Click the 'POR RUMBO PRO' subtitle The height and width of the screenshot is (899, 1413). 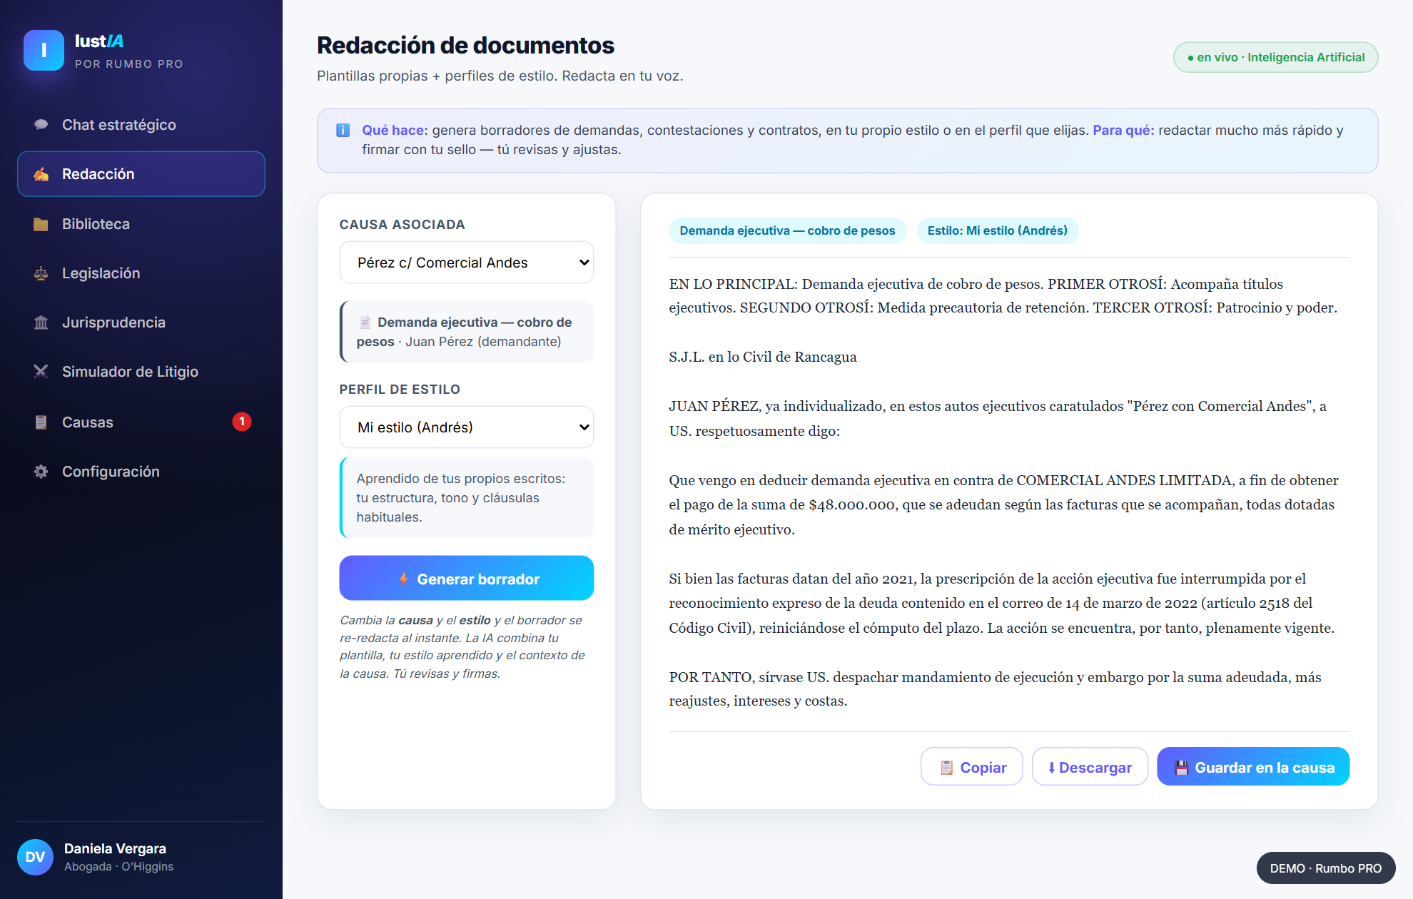(129, 64)
